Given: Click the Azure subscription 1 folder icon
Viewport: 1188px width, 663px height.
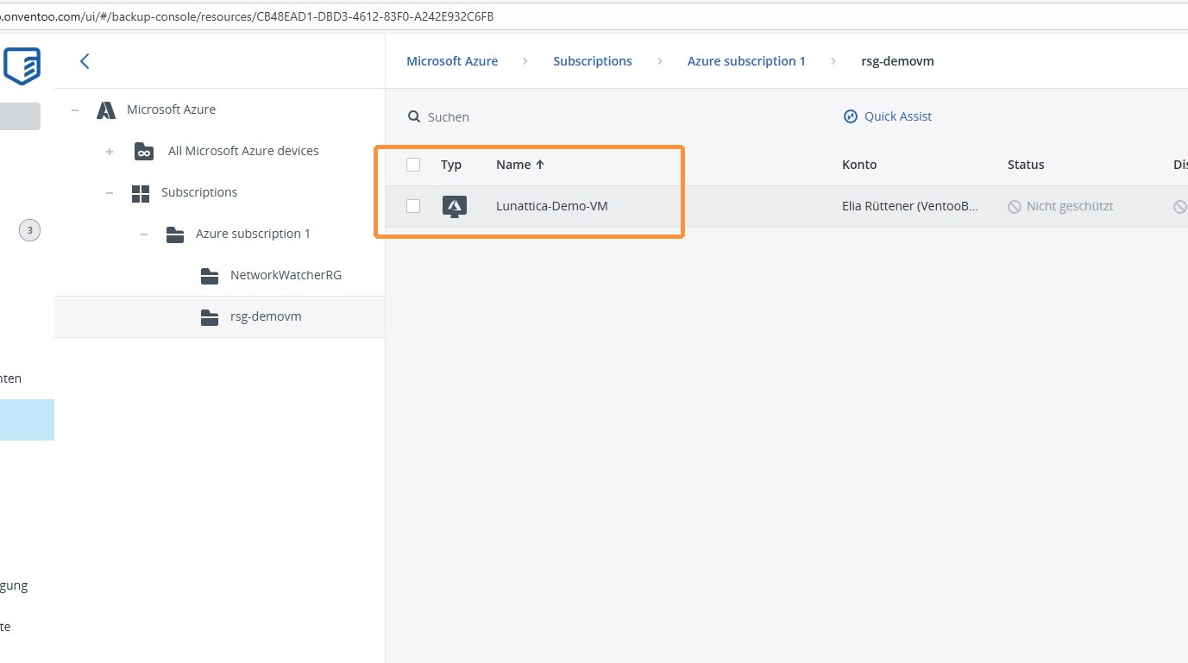Looking at the screenshot, I should click(x=175, y=234).
